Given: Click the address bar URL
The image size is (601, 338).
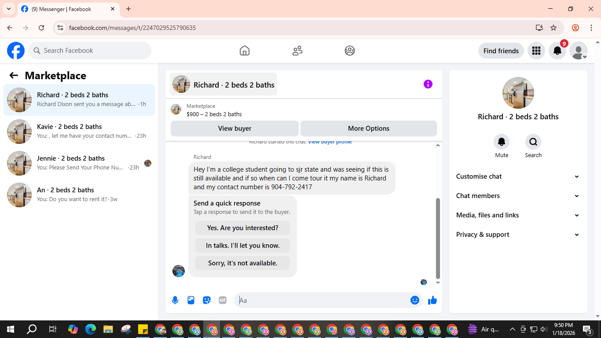Looking at the screenshot, I should tap(132, 28).
